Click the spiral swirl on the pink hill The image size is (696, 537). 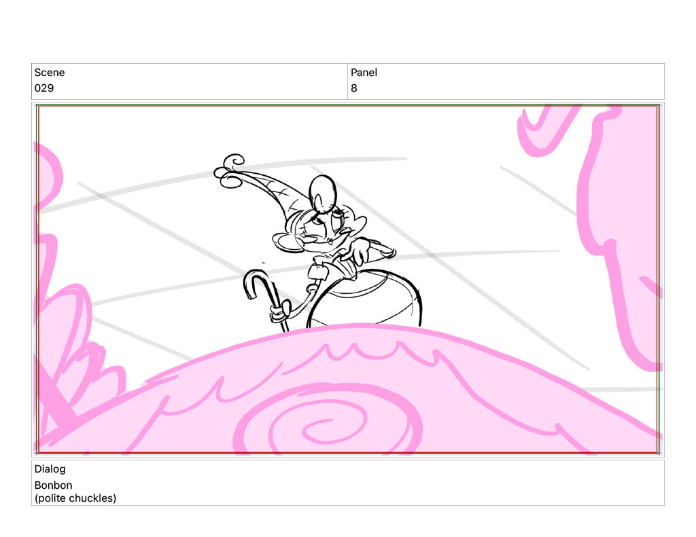click(319, 428)
